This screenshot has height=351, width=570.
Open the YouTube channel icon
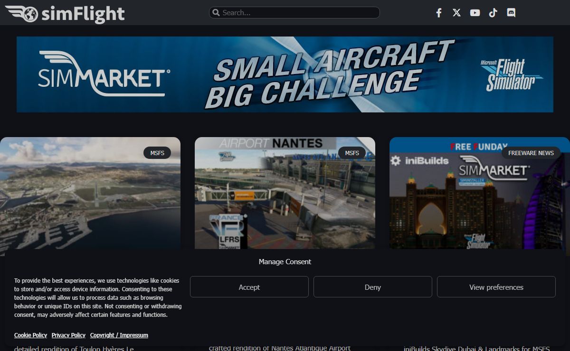tap(475, 13)
